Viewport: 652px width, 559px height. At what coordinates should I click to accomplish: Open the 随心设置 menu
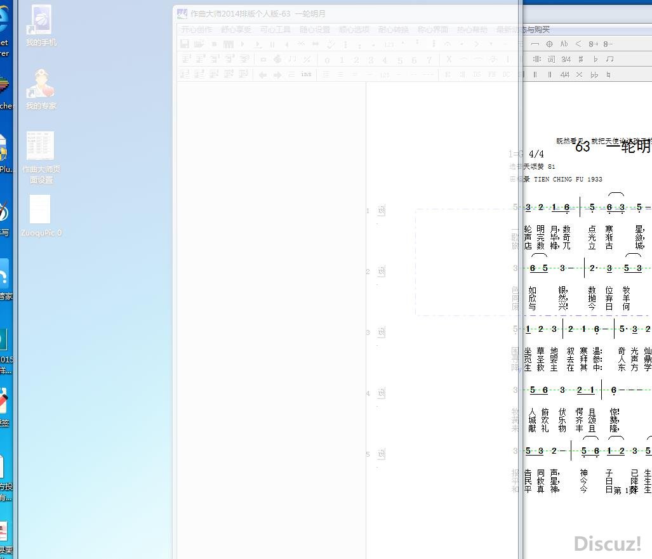[x=315, y=30]
